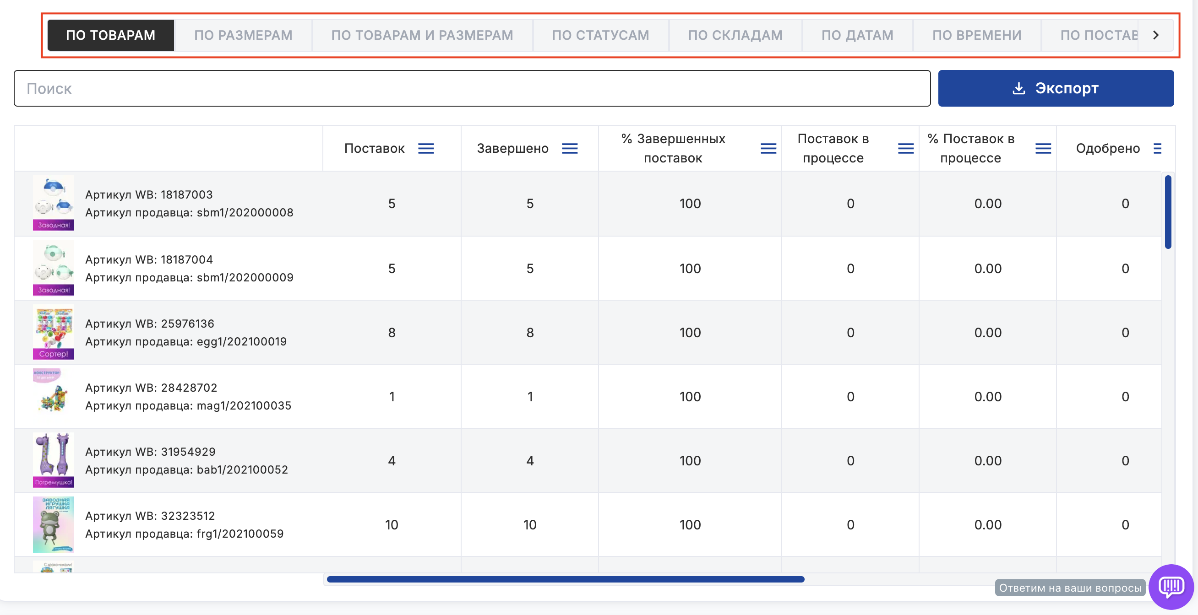Screen dimensions: 1198x615
Task: Open the Одобрено column menu icon
Action: 1157,148
